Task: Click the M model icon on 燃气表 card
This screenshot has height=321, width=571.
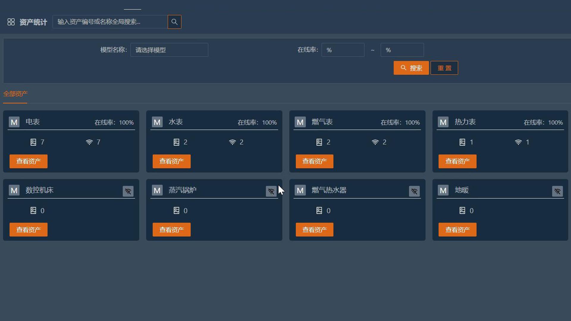Action: (x=300, y=122)
